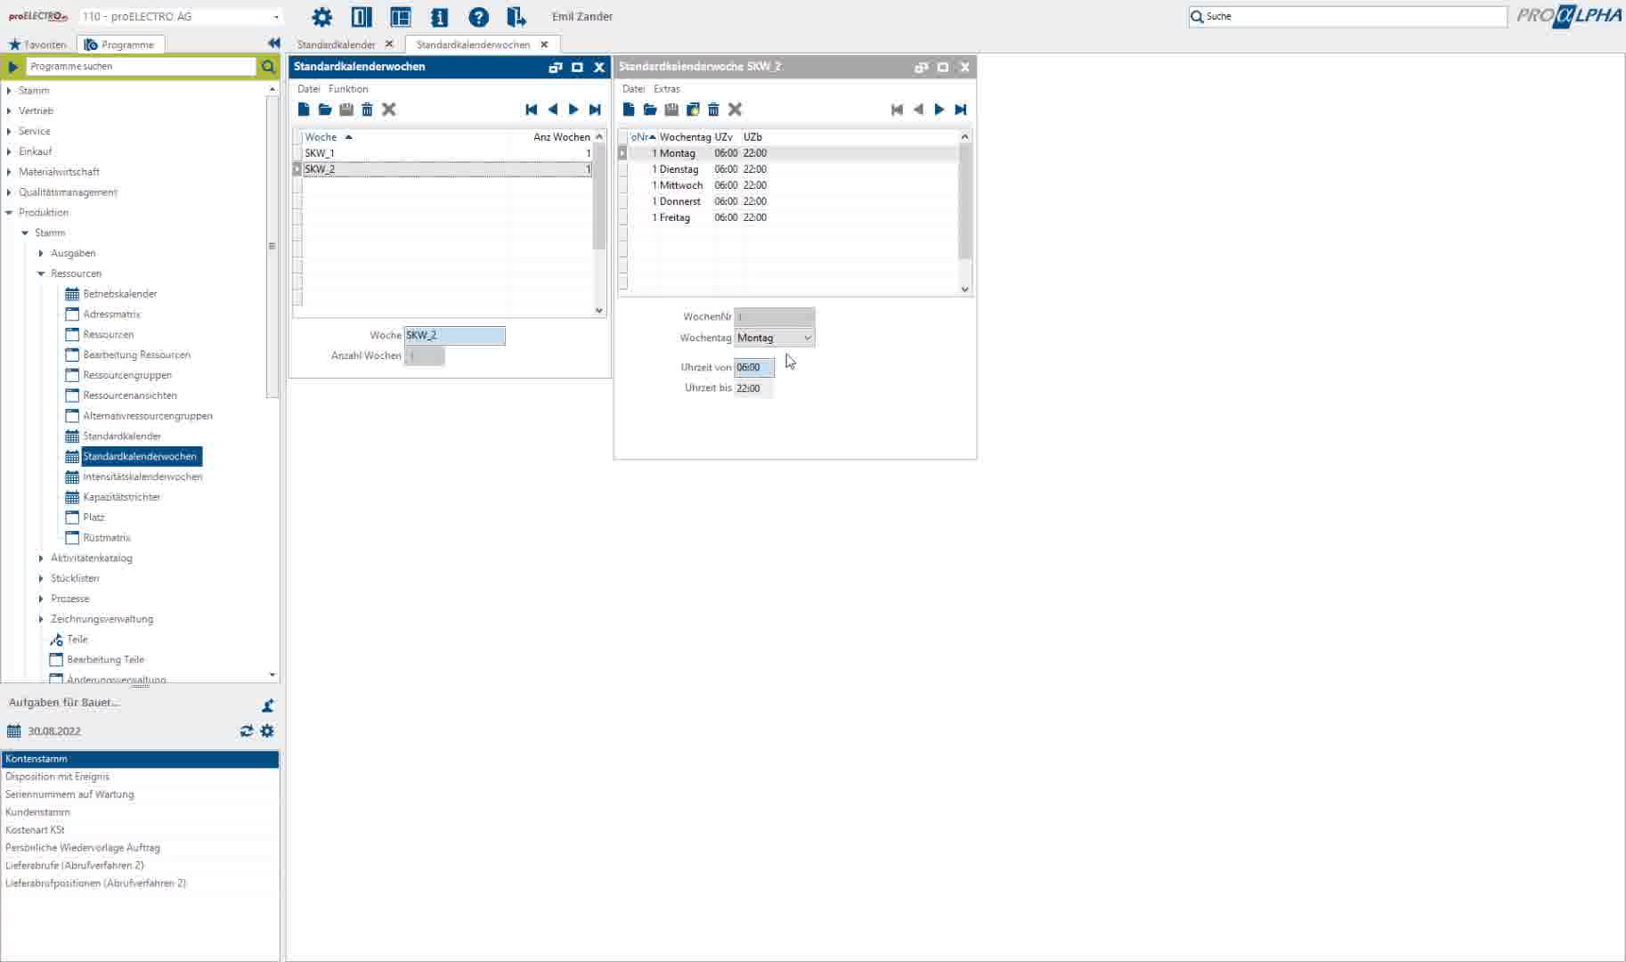This screenshot has width=1626, height=962.
Task: Open the Extras menu in SKW_2 window
Action: pos(666,89)
